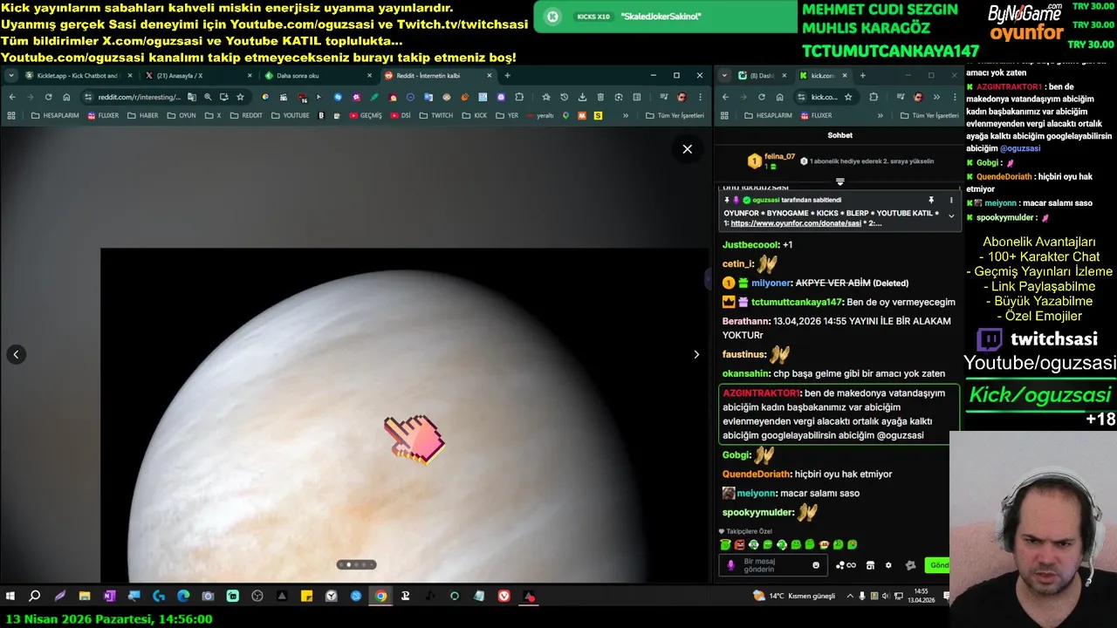Open extensions puzzle icon in right browser
Screen dimensions: 1117x628
(x=874, y=97)
